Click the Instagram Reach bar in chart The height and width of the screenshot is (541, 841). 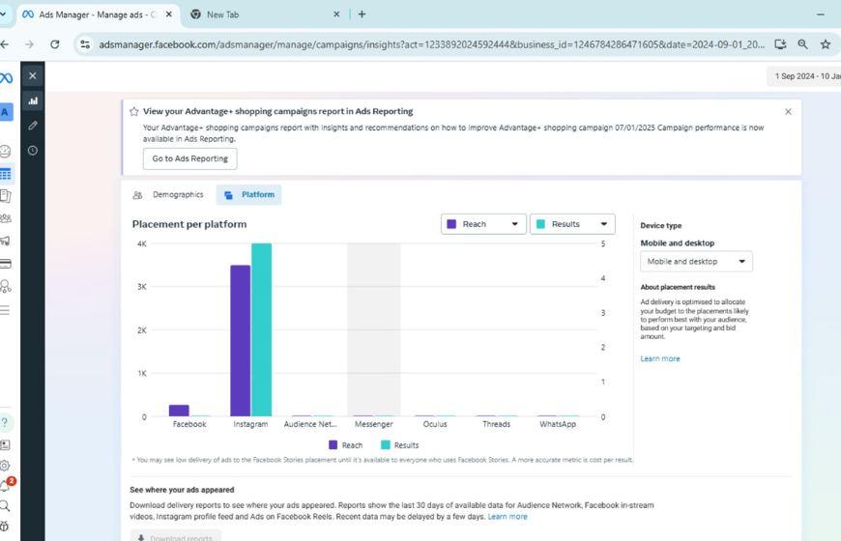tap(240, 340)
